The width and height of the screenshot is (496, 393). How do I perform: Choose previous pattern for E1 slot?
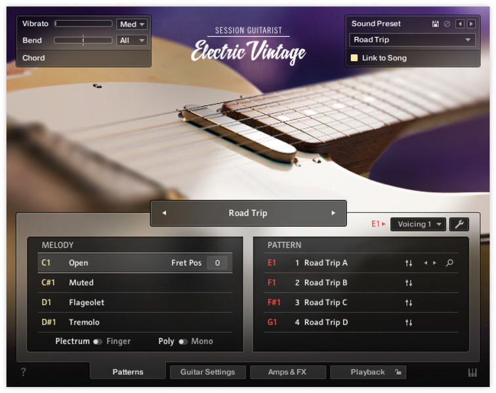(x=425, y=263)
